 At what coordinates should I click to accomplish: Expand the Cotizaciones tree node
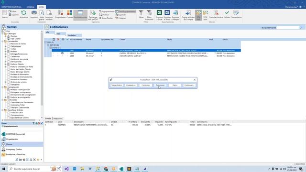pyautogui.click(x=5, y=46)
